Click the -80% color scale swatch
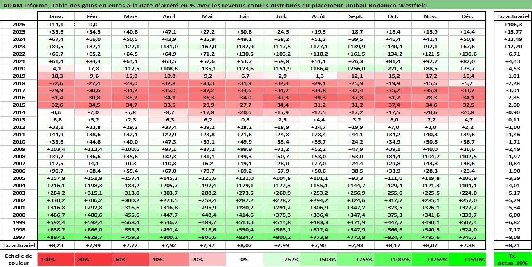The width and height of the screenshot is (532, 267). [x=93, y=259]
